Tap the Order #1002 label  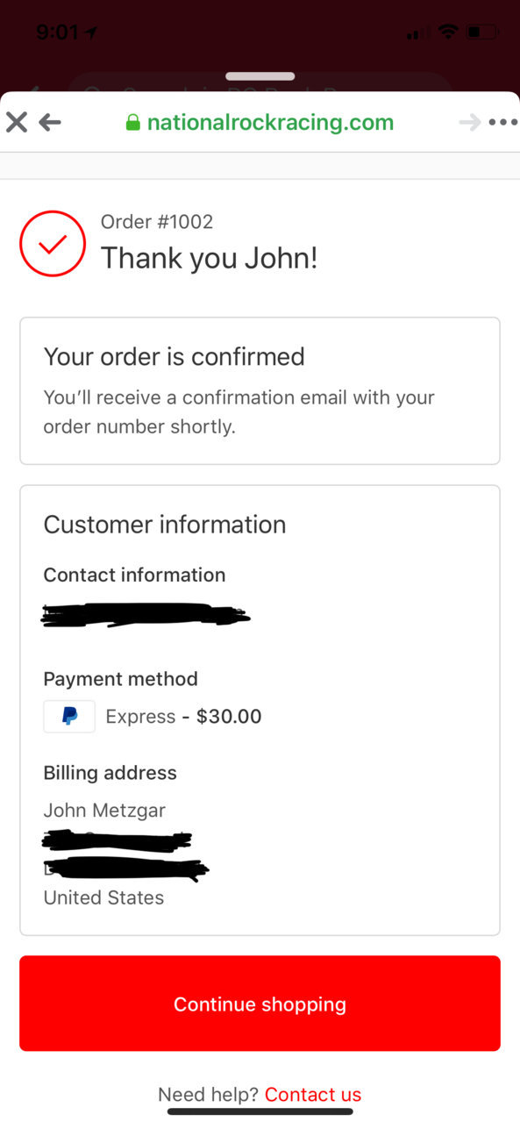157,222
